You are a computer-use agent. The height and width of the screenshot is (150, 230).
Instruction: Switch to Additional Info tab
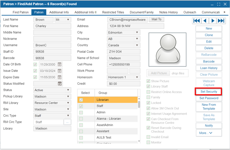pyautogui.click(x=59, y=12)
